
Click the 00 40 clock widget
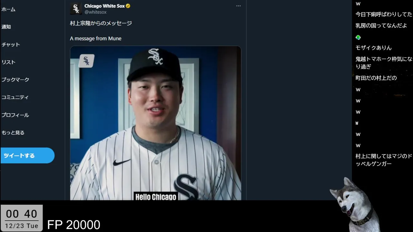22,218
